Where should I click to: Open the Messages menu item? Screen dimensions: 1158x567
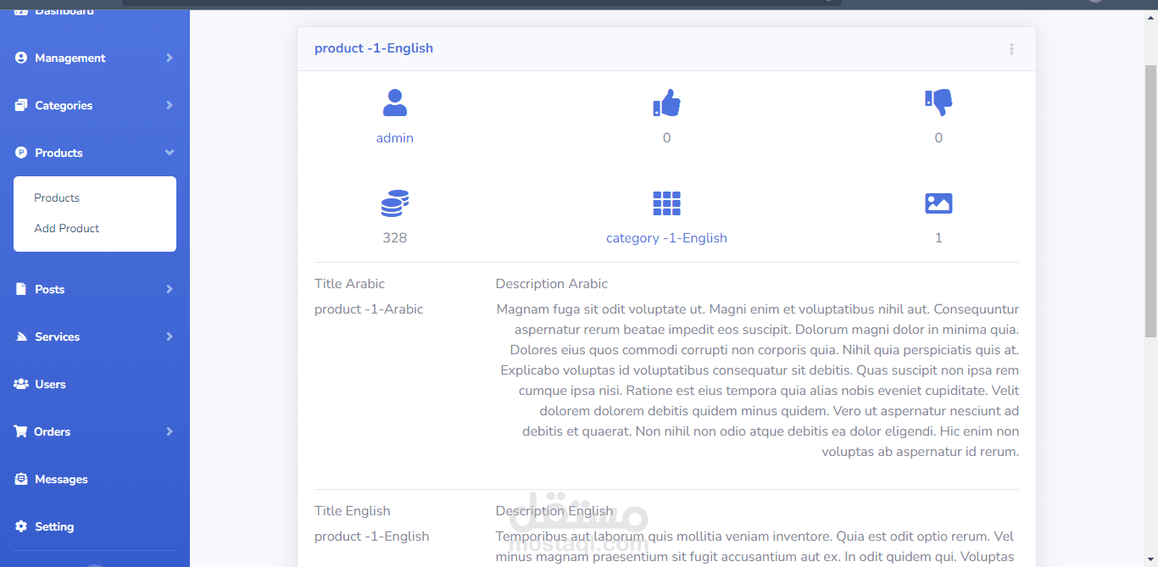95,479
